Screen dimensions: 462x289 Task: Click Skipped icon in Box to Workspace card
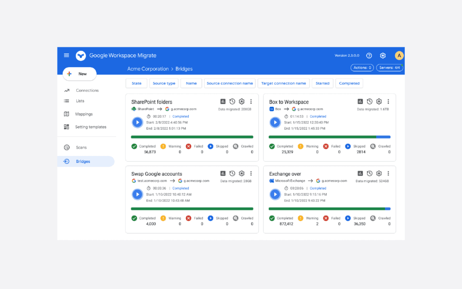348,146
